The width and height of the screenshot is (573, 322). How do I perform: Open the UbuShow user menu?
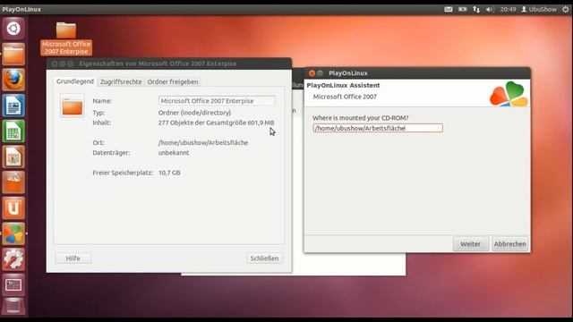[x=539, y=10]
